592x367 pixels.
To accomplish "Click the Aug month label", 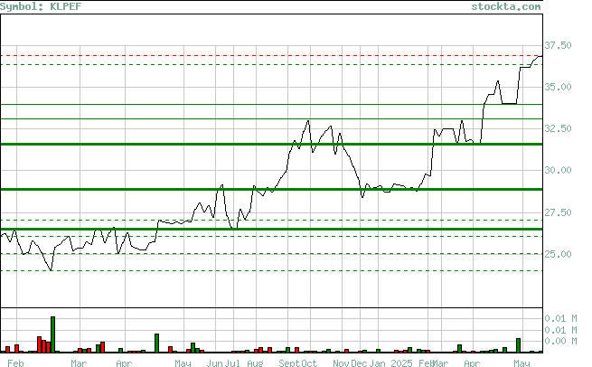I will tap(255, 363).
